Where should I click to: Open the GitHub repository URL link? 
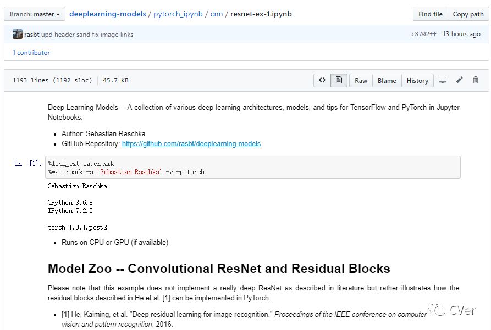coord(191,144)
